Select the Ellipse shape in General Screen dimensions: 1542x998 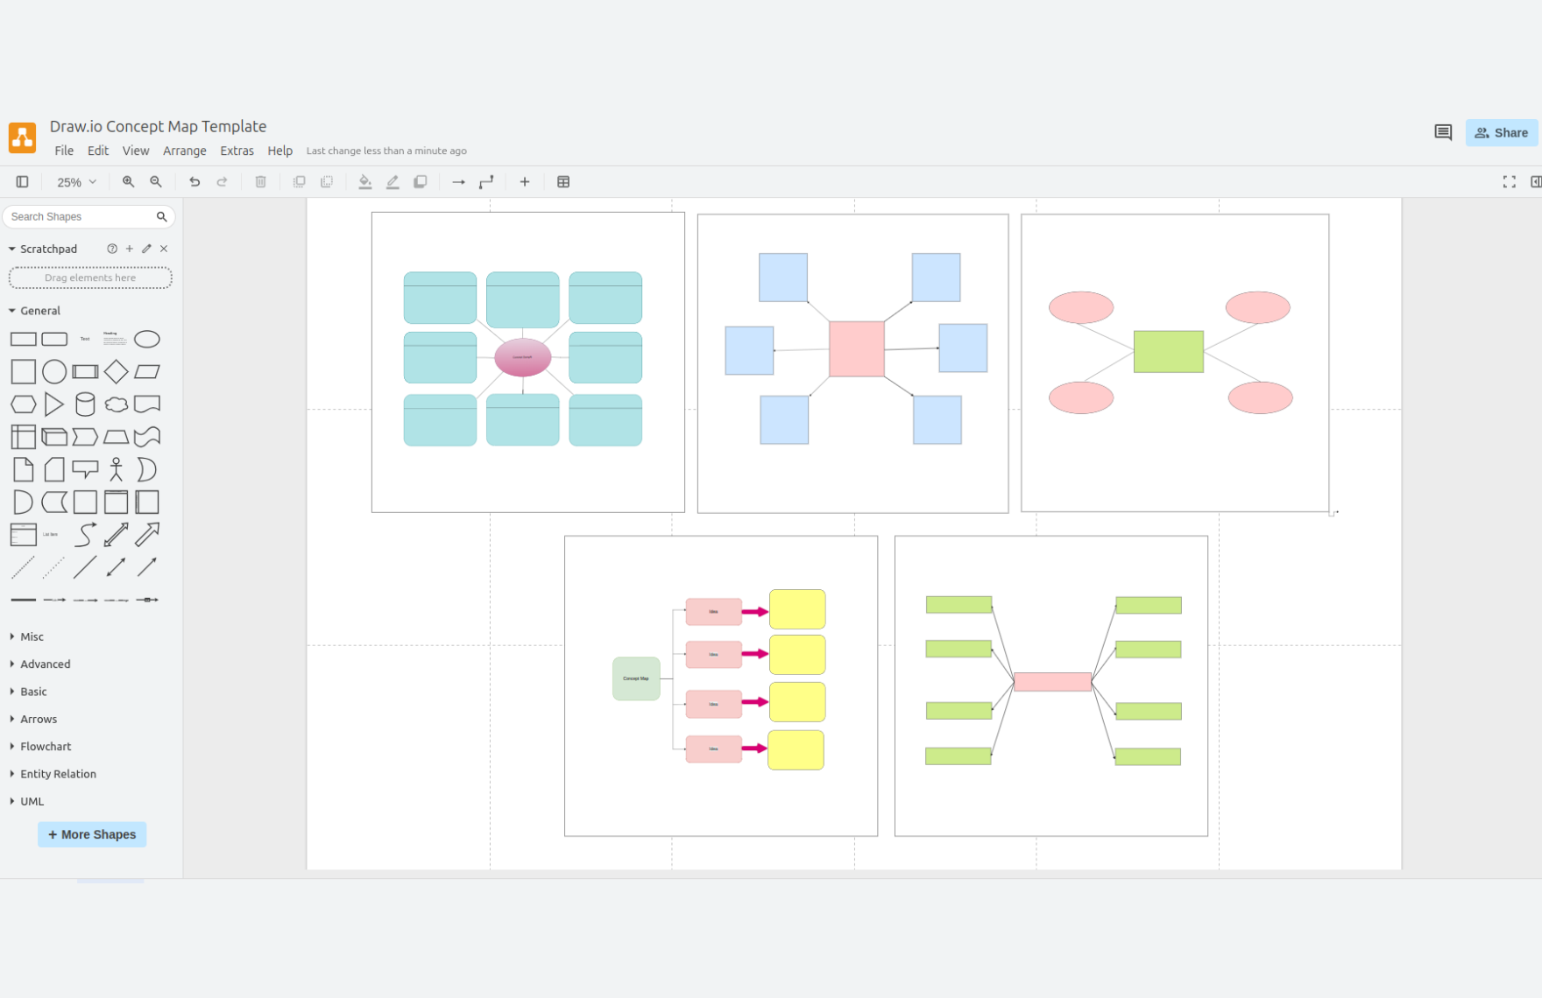click(x=147, y=339)
